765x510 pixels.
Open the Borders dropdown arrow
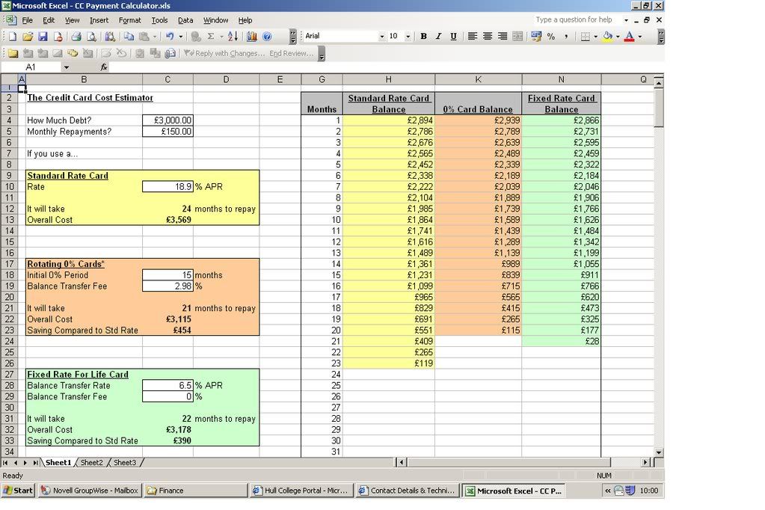(595, 36)
